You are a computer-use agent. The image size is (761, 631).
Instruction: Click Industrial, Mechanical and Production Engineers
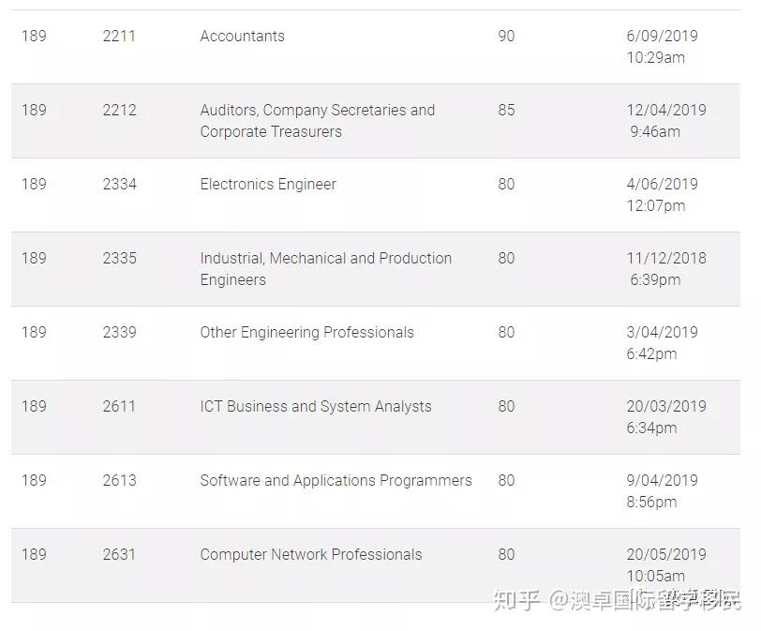tap(325, 268)
